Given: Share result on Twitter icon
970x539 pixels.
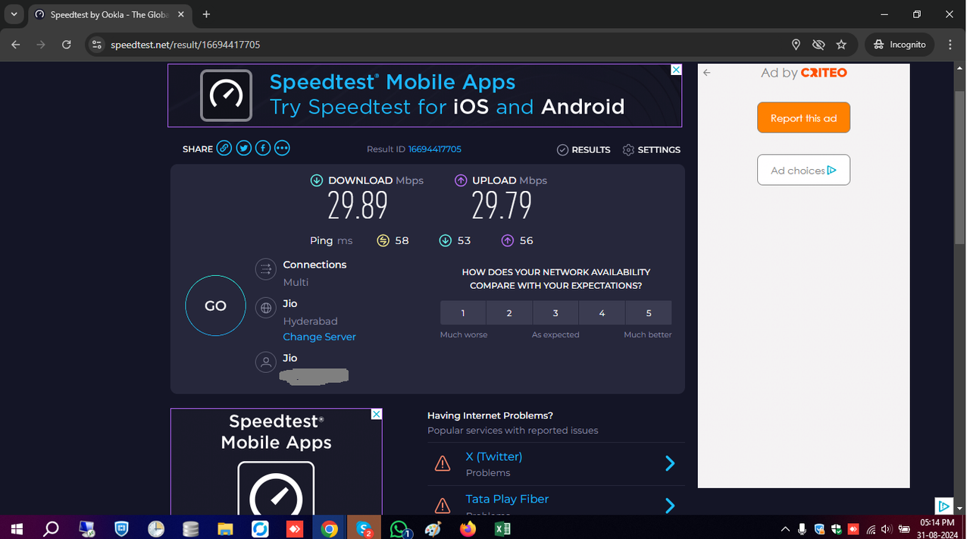Looking at the screenshot, I should coord(243,149).
